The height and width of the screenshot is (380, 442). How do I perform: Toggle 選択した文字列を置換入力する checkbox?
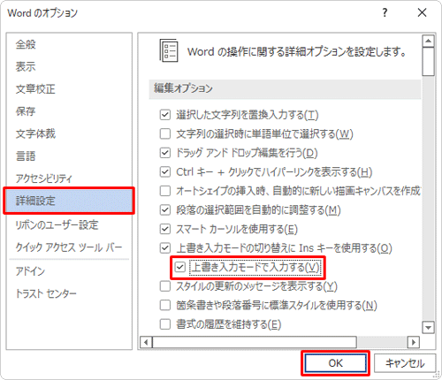(165, 115)
